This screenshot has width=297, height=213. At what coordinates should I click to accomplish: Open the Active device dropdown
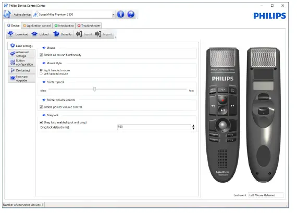tap(113, 15)
